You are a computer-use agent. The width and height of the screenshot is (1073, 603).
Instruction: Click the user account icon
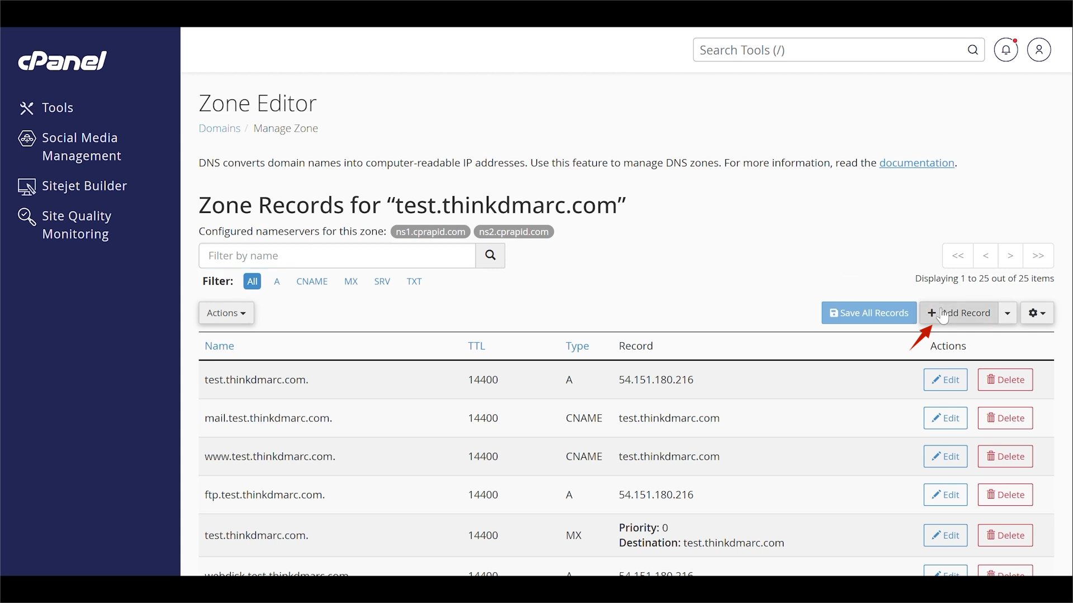click(x=1039, y=50)
